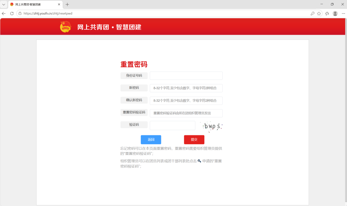Image resolution: width=347 pixels, height=206 pixels.
Task: Click the site info lock icon
Action: click(x=20, y=13)
